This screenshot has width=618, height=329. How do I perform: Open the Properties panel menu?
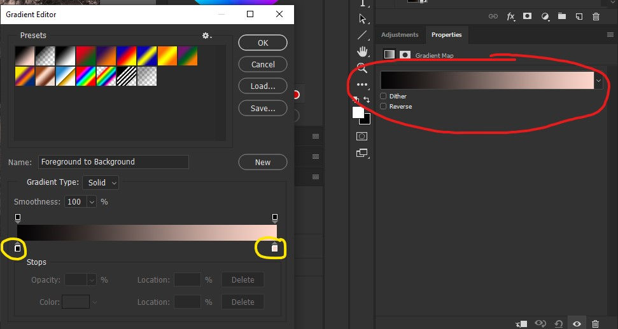(x=610, y=35)
